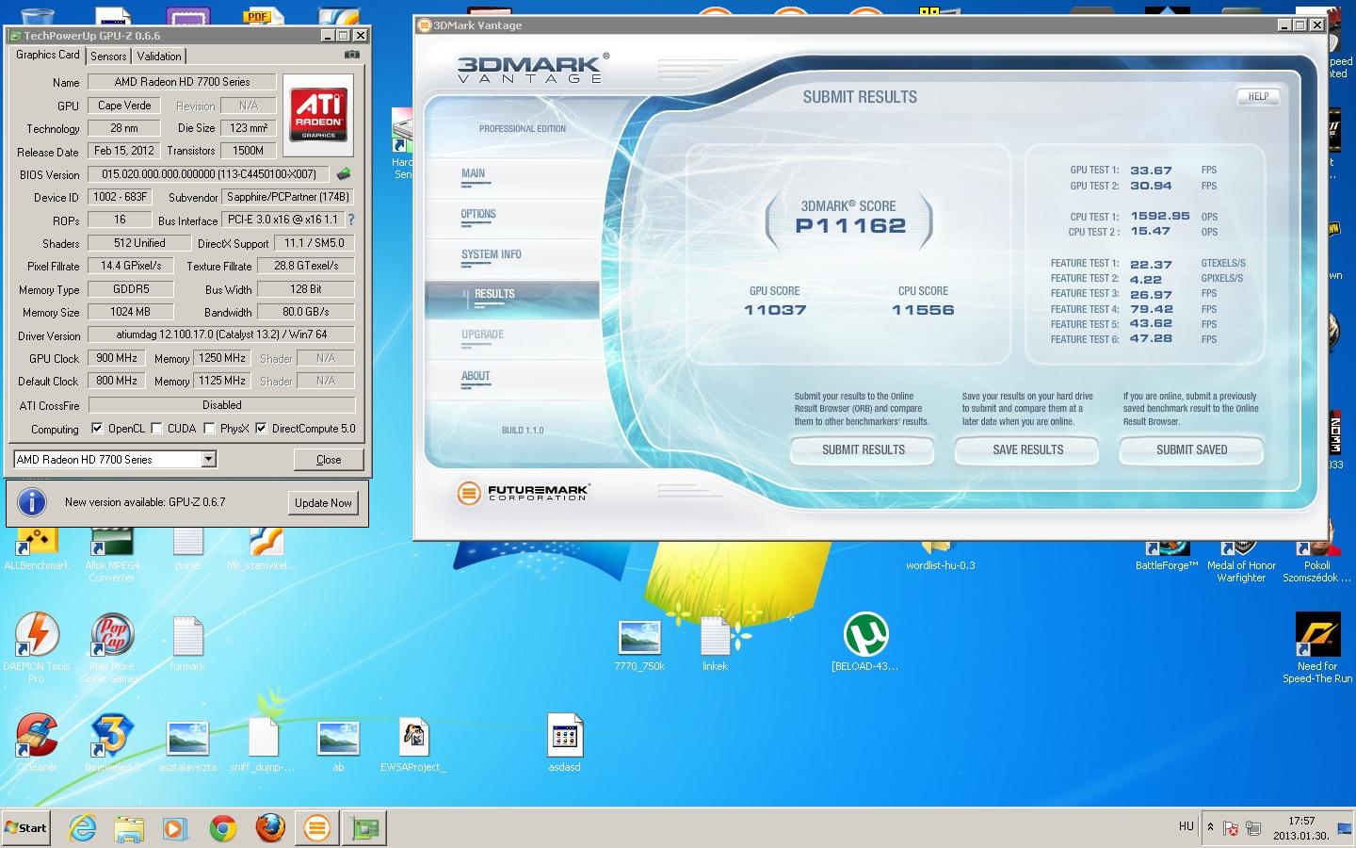Open the Bejeweled 3 desktop shortcut
This screenshot has width=1356, height=848.
tap(112, 742)
